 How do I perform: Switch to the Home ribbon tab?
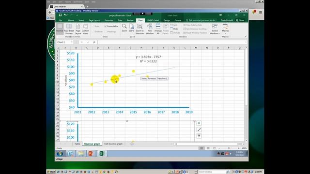point(71,20)
